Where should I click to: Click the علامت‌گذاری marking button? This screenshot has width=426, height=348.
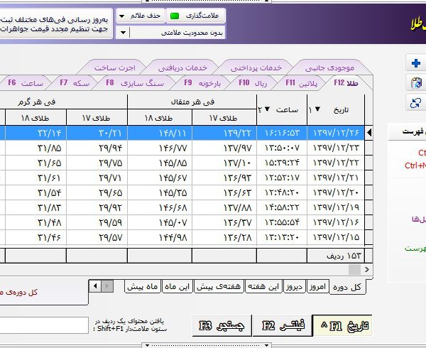tap(196, 16)
